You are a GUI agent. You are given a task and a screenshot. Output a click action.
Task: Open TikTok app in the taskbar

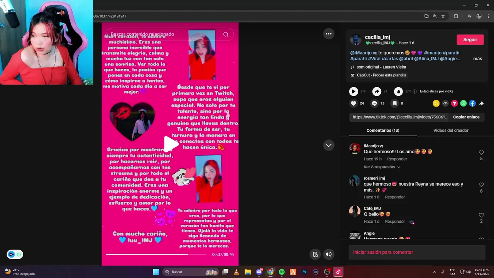[338, 272]
